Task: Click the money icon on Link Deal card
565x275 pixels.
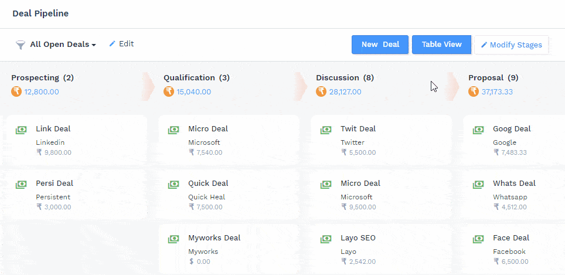Action: 21,130
